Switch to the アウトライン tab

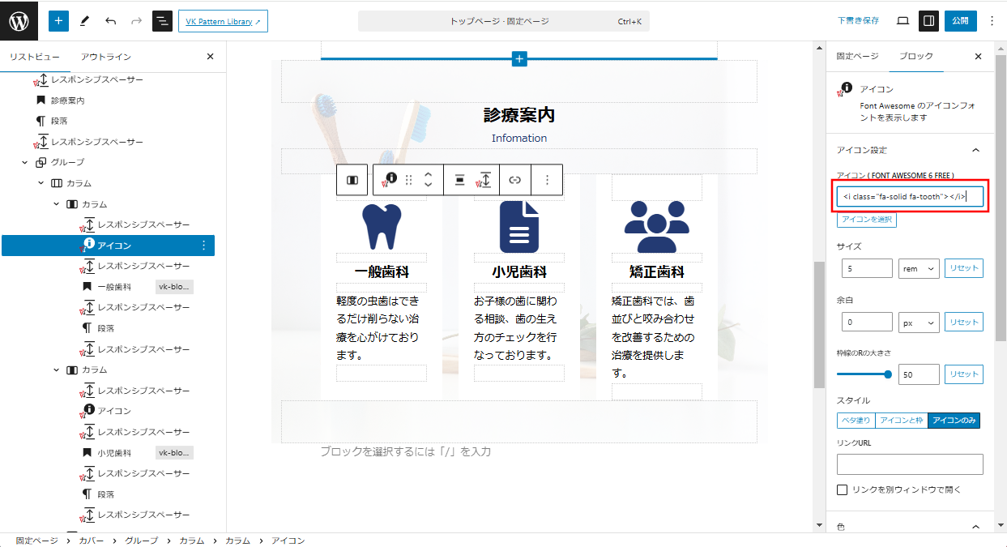pyautogui.click(x=105, y=57)
